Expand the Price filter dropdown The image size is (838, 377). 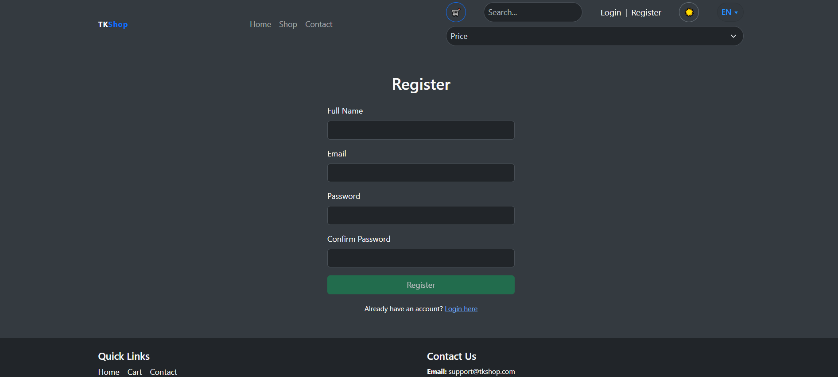coord(594,36)
